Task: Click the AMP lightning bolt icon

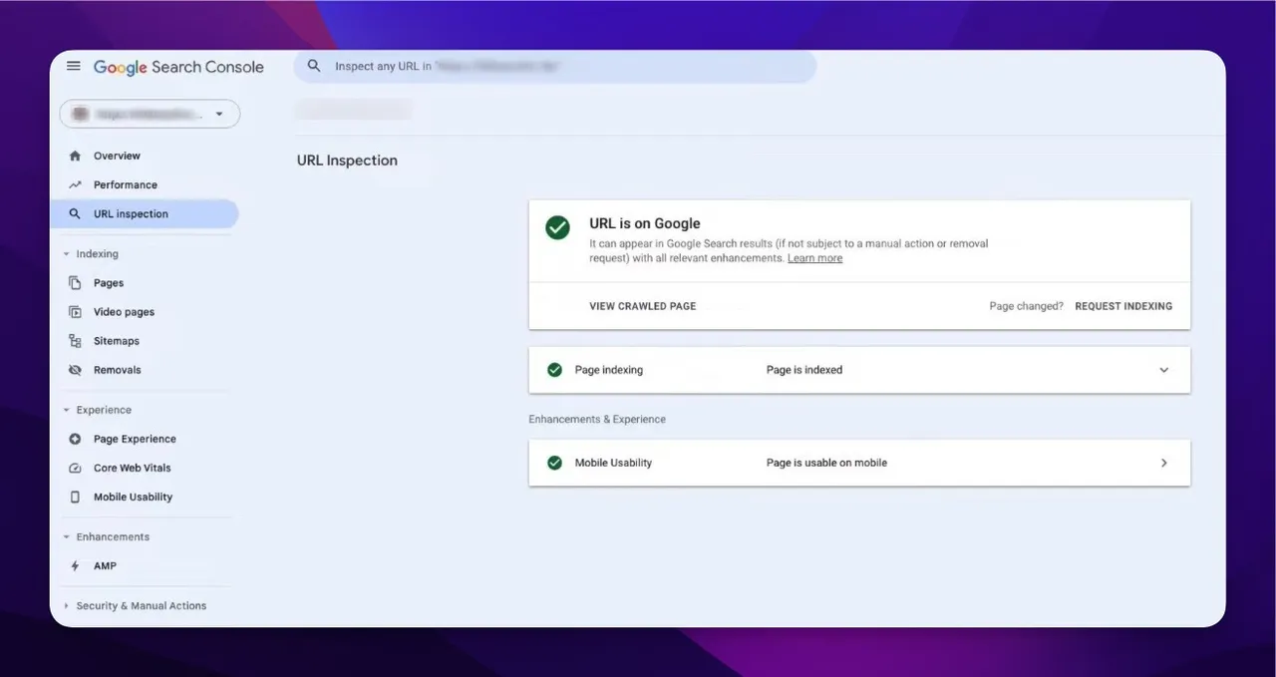Action: [75, 566]
